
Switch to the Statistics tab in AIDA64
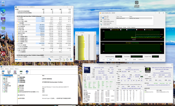tap(133, 27)
